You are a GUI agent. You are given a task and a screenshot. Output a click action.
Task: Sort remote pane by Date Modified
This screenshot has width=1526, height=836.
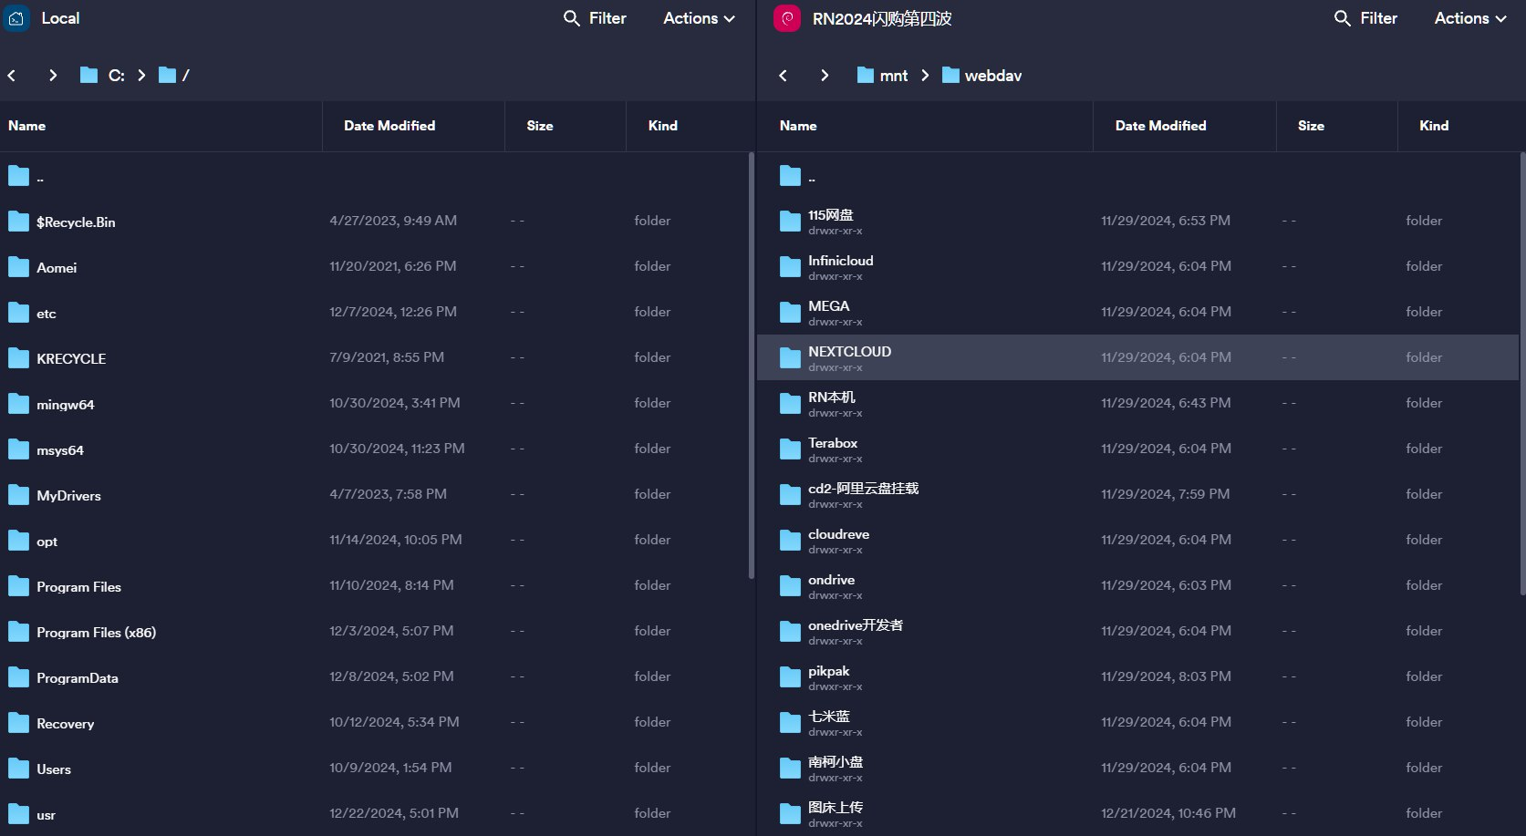point(1160,126)
